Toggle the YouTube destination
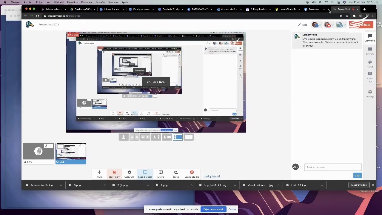 329,25
